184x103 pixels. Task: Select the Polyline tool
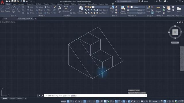(x=7, y=9)
